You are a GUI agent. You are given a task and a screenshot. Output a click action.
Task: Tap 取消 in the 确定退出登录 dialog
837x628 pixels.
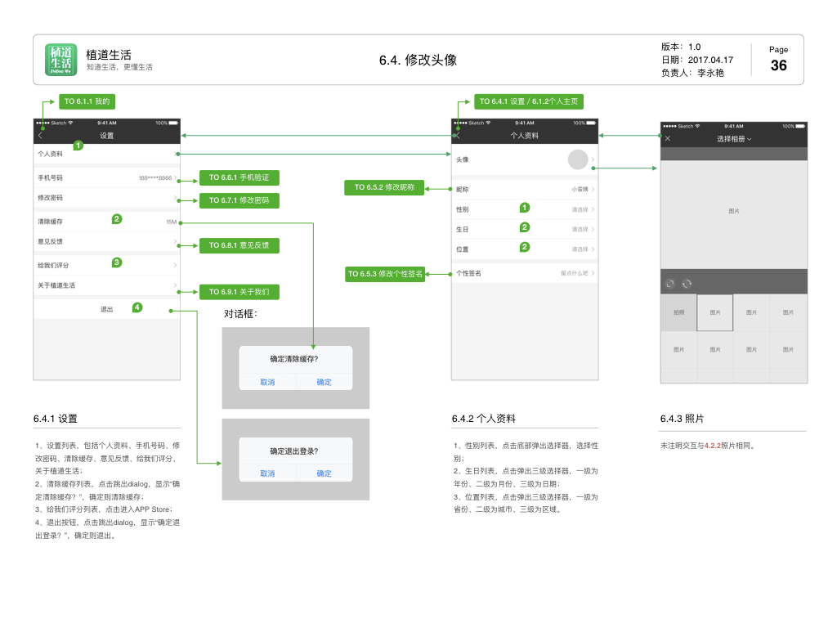tap(267, 473)
